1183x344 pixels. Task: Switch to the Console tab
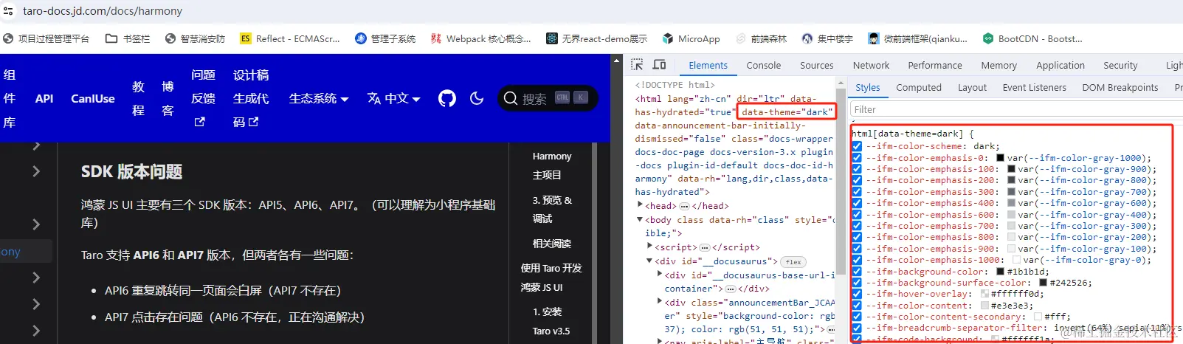click(763, 65)
